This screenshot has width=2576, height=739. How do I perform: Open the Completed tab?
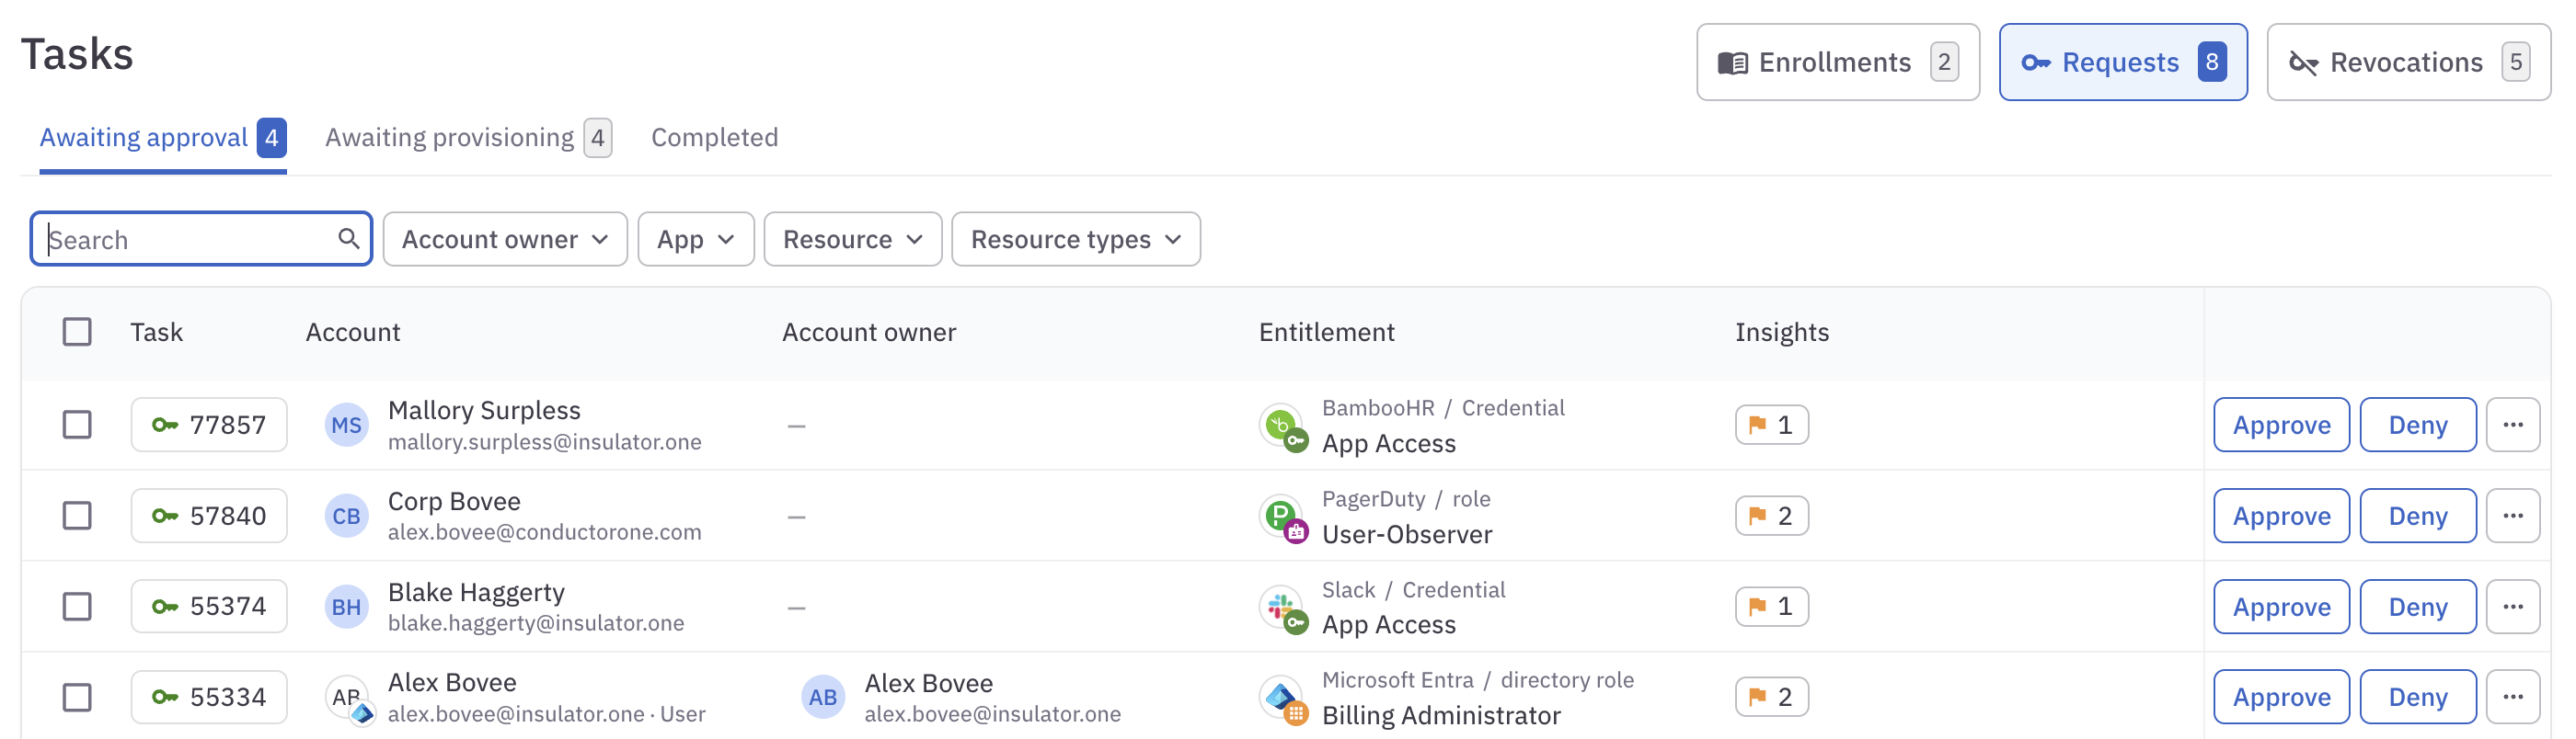[x=714, y=138]
